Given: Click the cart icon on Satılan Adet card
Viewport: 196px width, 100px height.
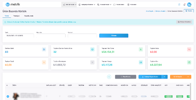Looking at the screenshot, I should (44, 49).
